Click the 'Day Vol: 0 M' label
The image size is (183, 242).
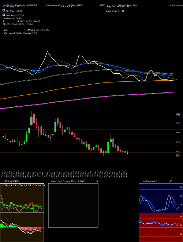pyautogui.click(x=115, y=11)
